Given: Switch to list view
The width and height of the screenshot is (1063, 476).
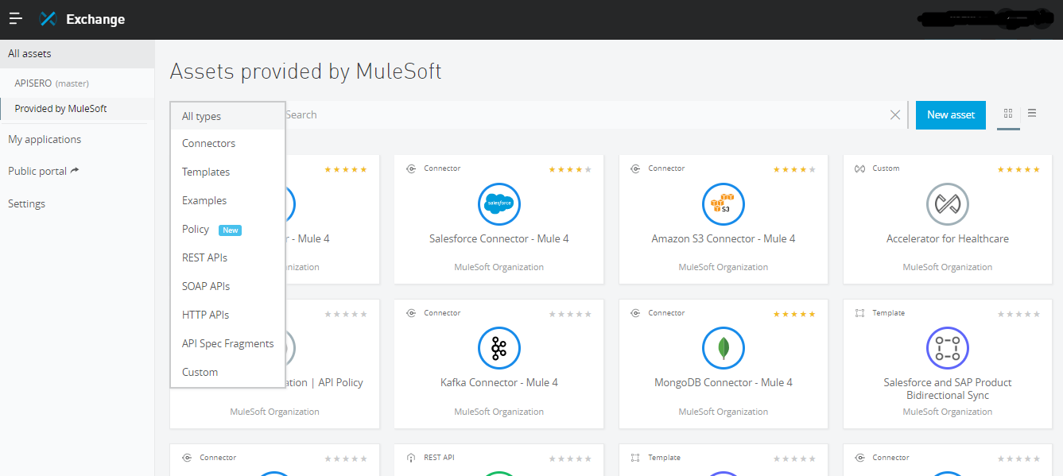Looking at the screenshot, I should 1032,113.
